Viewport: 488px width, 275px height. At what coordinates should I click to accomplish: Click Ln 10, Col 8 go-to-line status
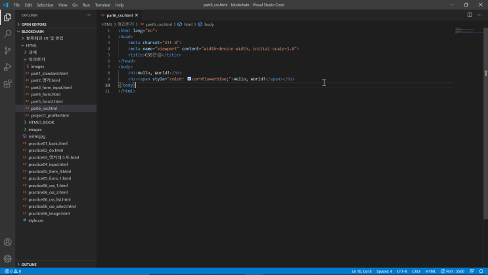tap(361, 271)
